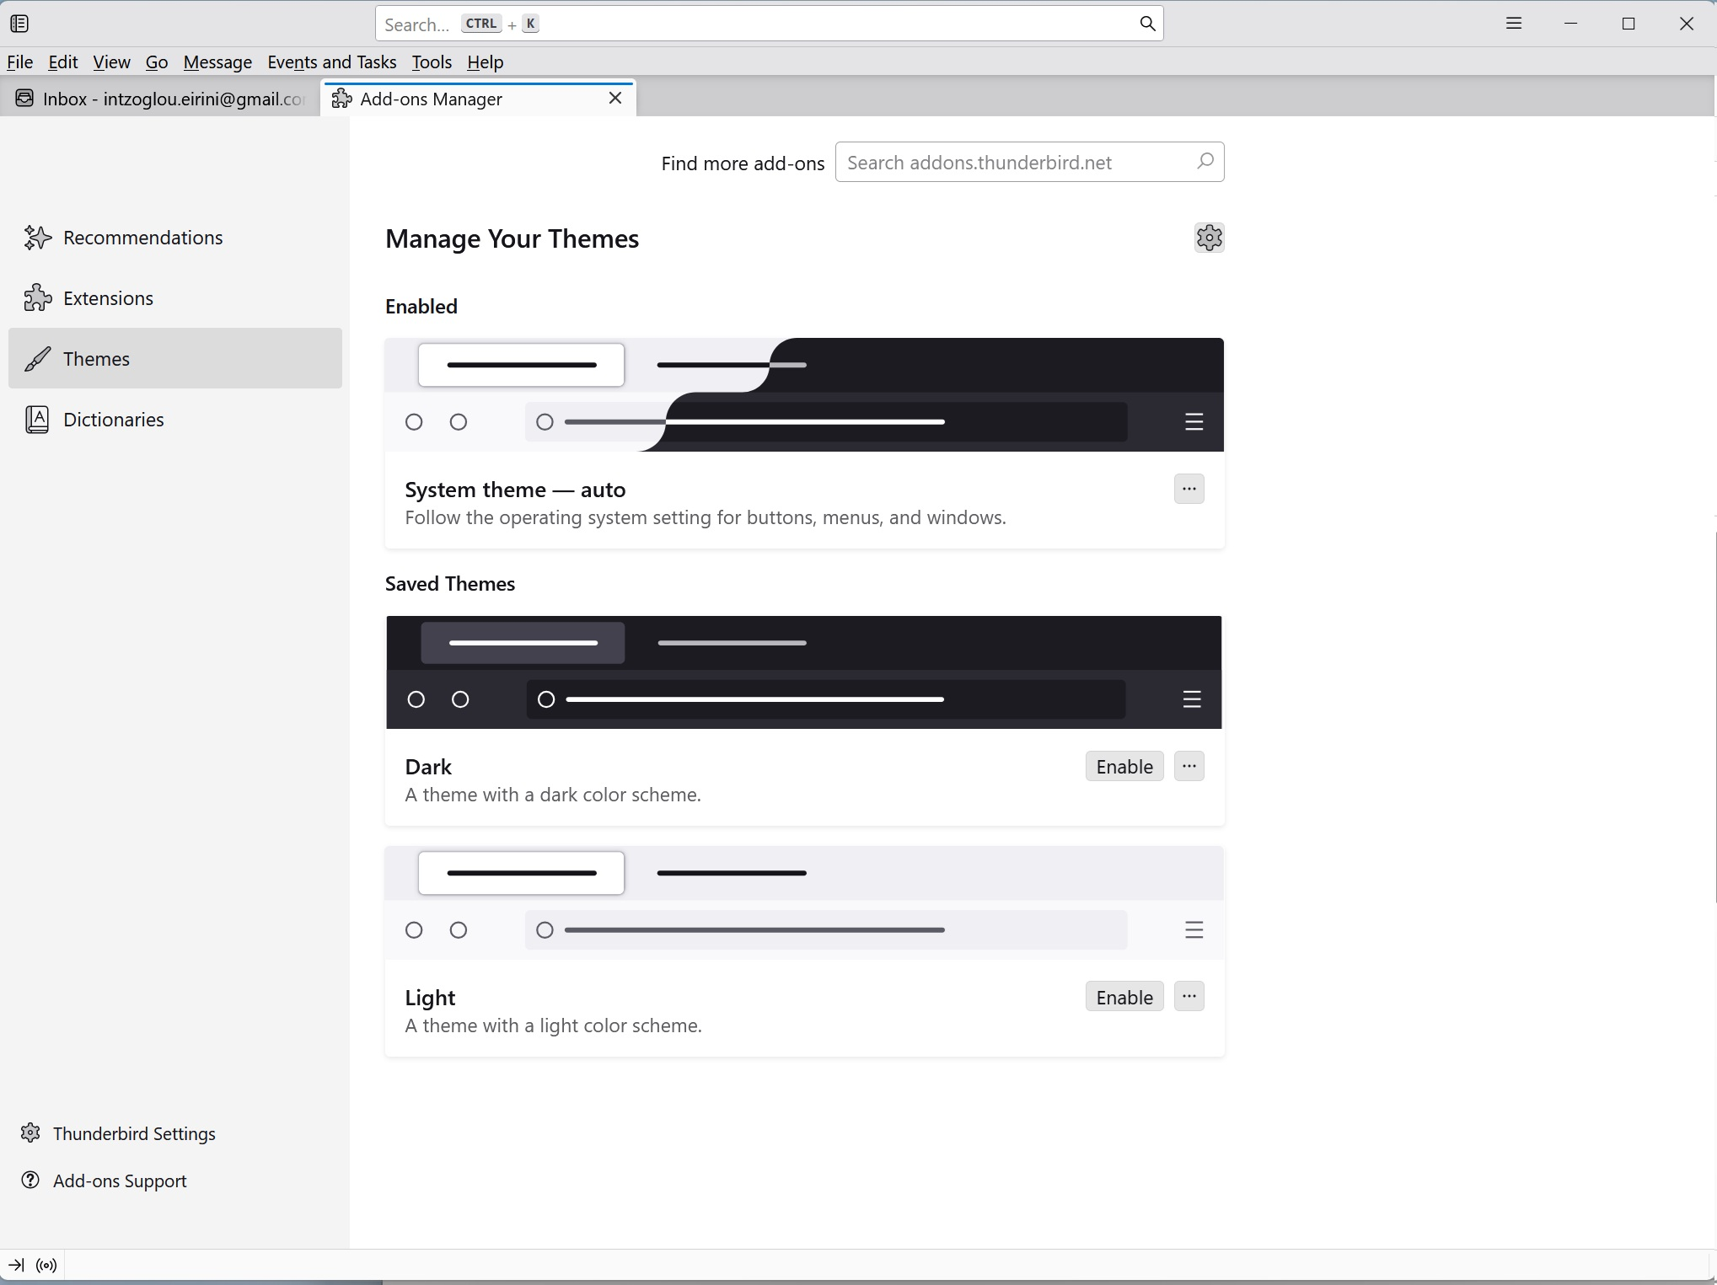Click the addons.thunderbird.net search magnifier icon
This screenshot has width=1717, height=1285.
coord(1205,161)
